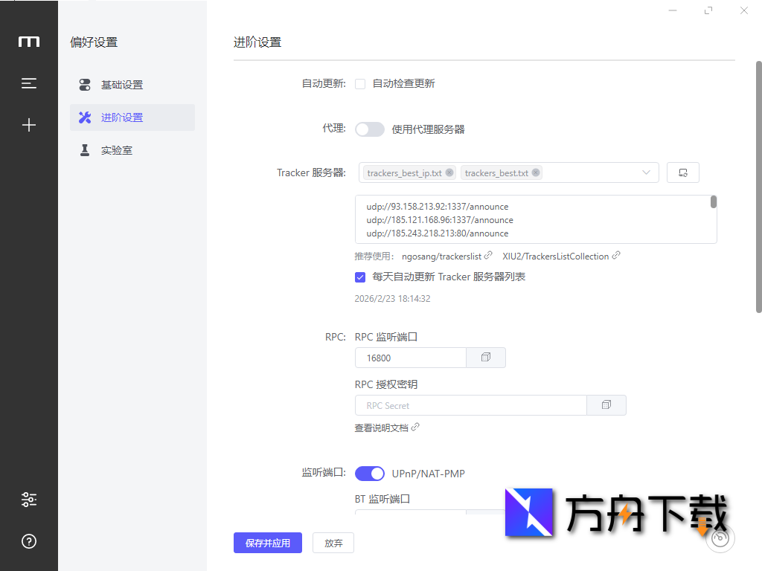762x571 pixels.
Task: Enable automatic update checking
Action: (360, 83)
